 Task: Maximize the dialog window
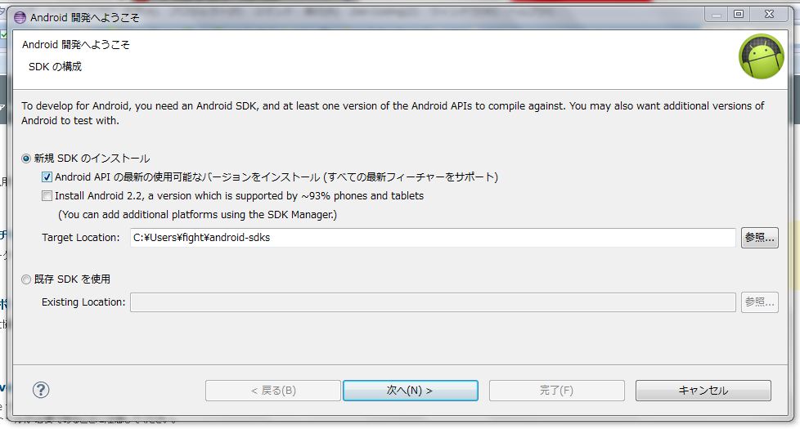tap(739, 14)
